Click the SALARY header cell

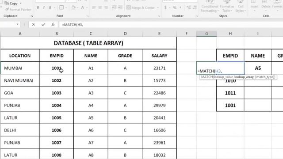tap(159, 56)
